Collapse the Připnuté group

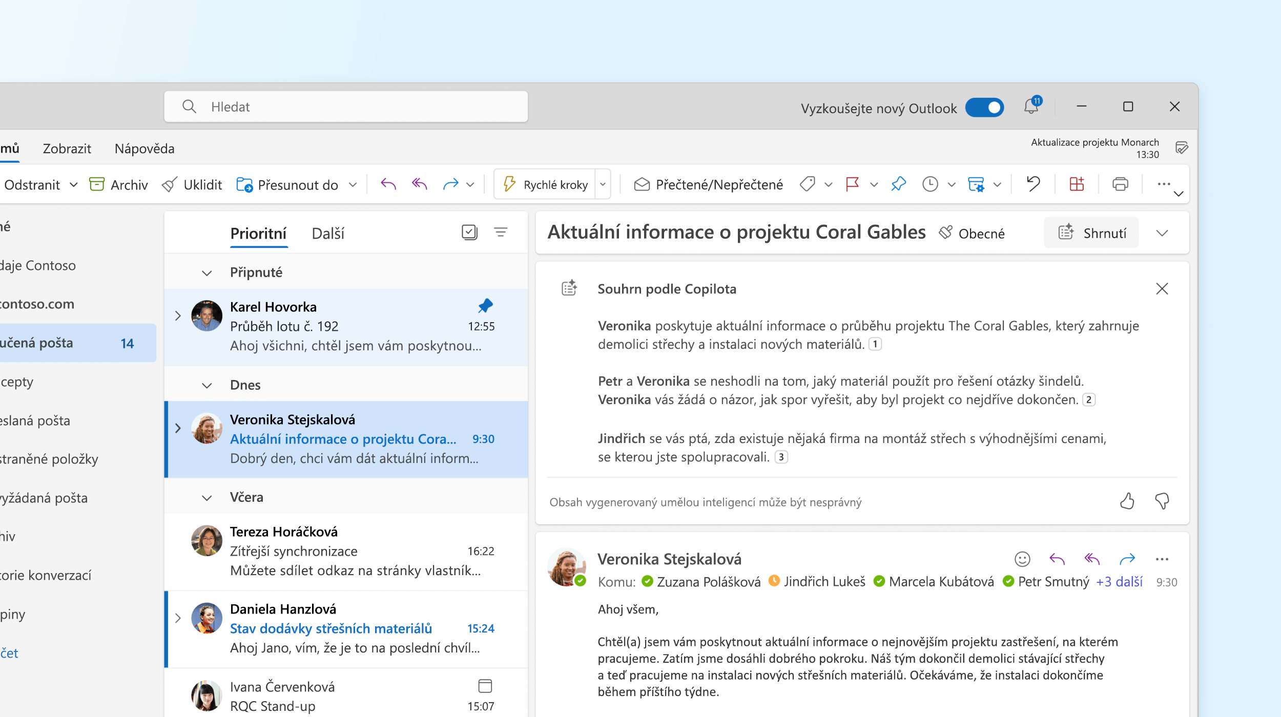pos(206,273)
